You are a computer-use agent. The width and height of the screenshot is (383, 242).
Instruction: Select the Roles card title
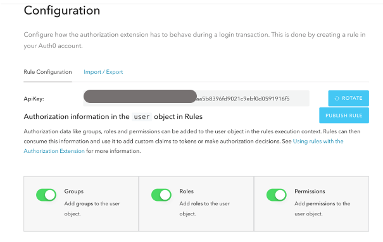click(x=186, y=191)
